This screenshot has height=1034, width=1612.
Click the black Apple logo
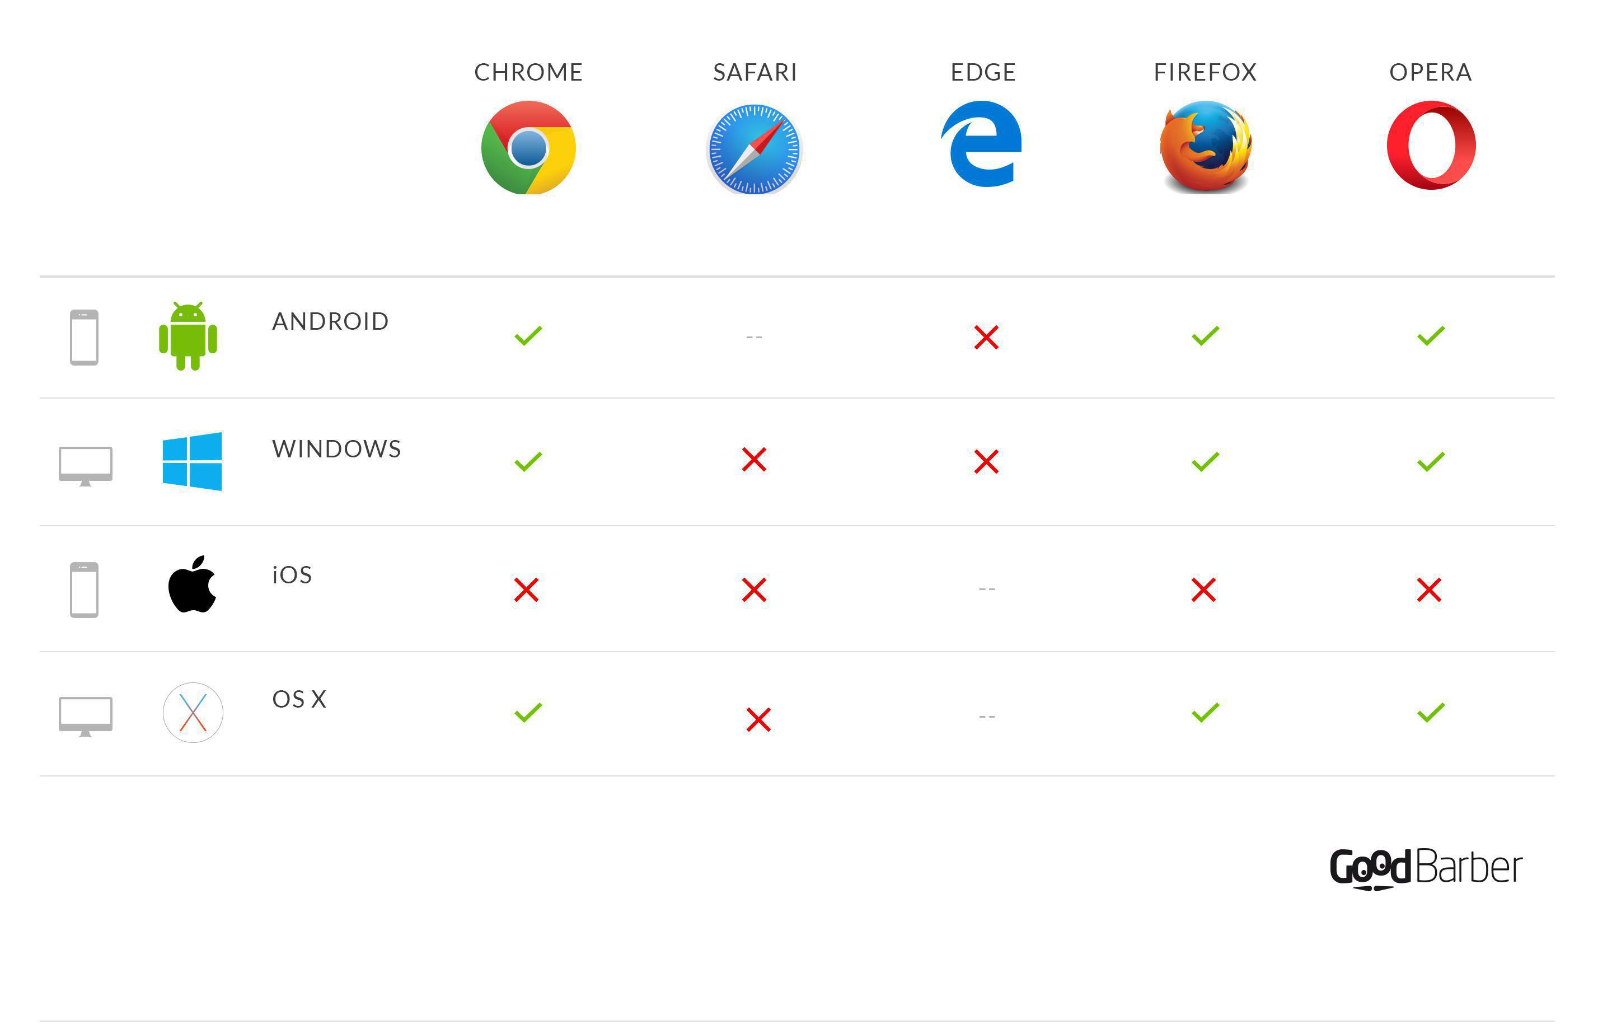[192, 584]
